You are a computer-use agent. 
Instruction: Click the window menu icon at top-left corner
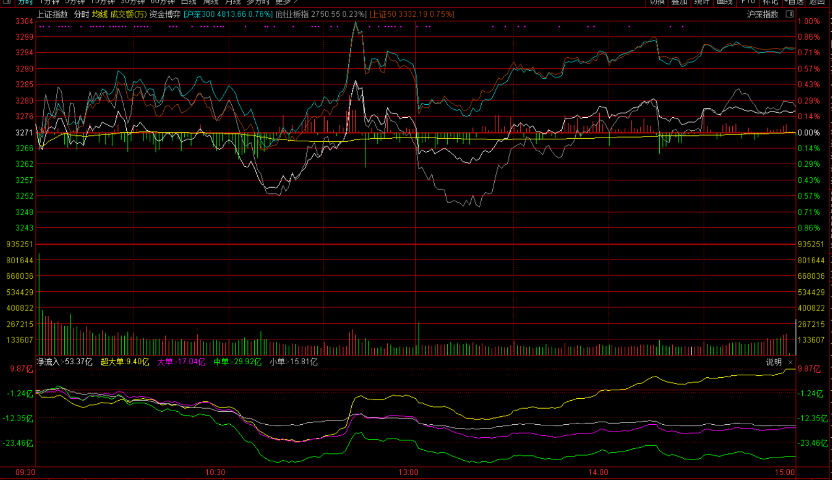[6, 2]
